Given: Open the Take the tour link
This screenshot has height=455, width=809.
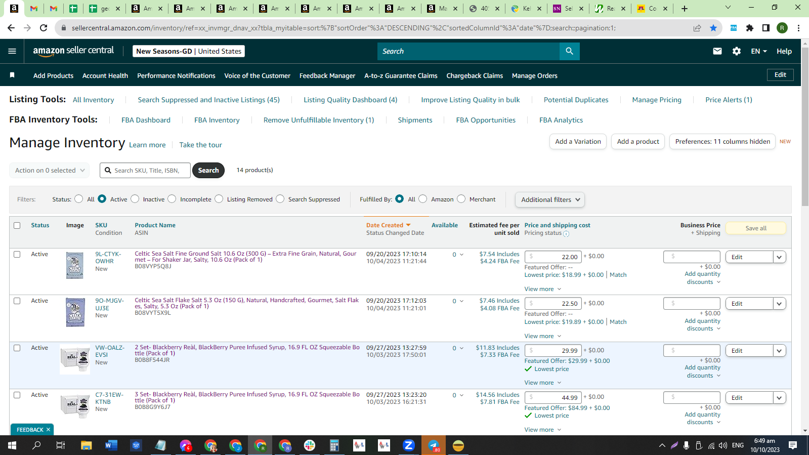Looking at the screenshot, I should point(200,145).
